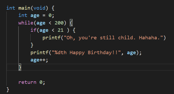Screen dimensions: 174x94
Task: Click the while keyword
Action: pos(26,23)
